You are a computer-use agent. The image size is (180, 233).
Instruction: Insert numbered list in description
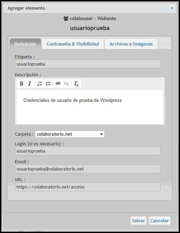pyautogui.click(x=40, y=84)
